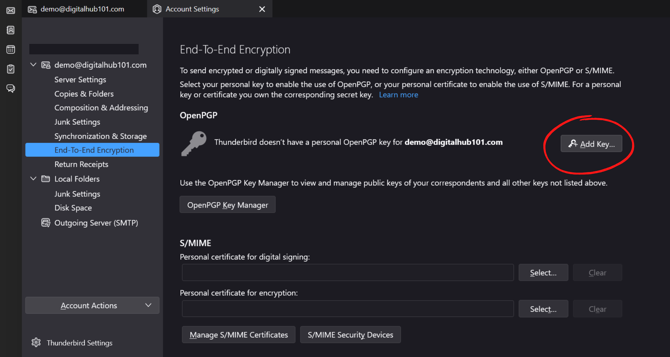Image resolution: width=670 pixels, height=357 pixels.
Task: Open the Chat space icon
Action: coord(11,88)
